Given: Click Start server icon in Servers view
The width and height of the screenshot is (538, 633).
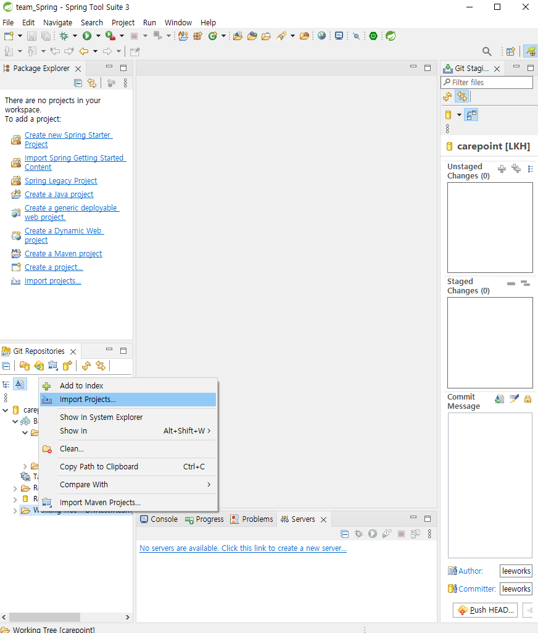Looking at the screenshot, I should coord(373,534).
